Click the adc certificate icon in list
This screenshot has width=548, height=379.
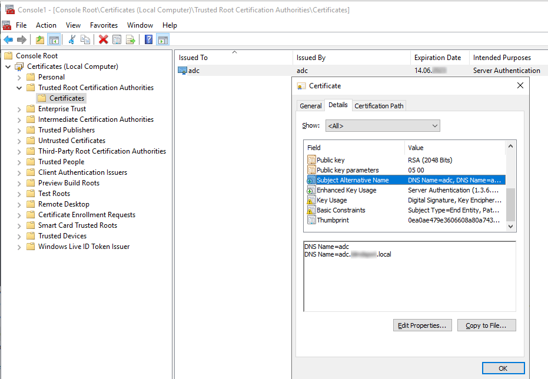point(182,71)
